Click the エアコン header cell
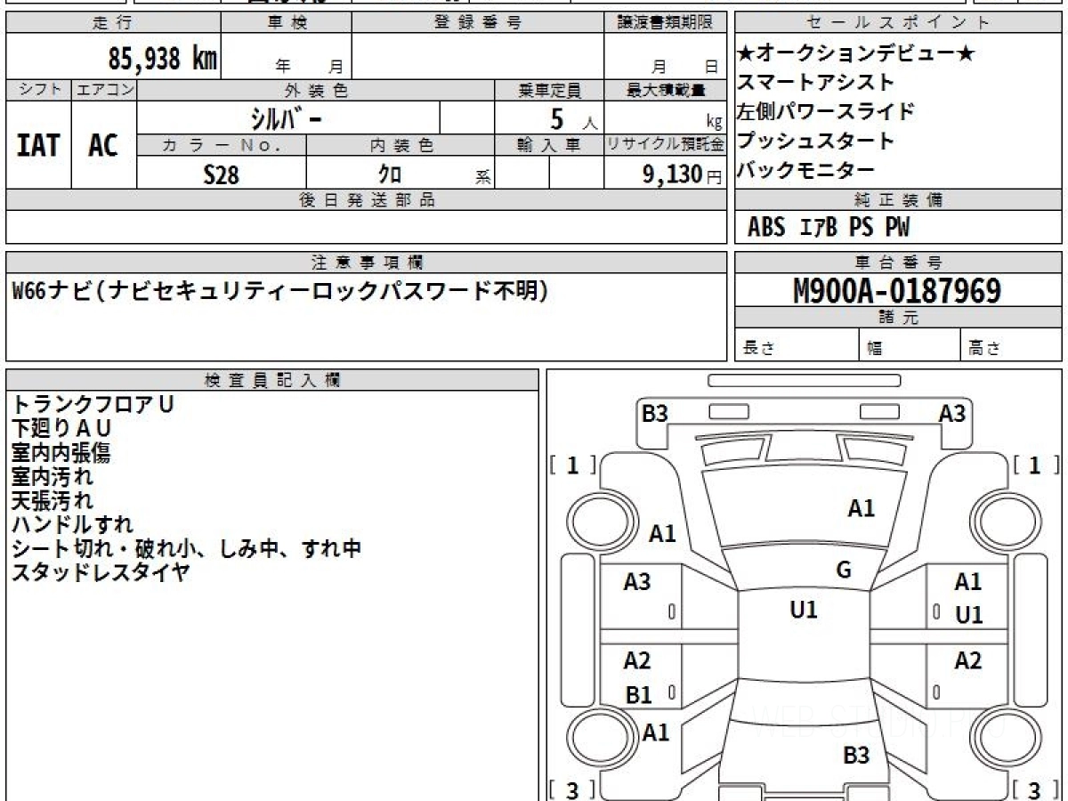This screenshot has width=1068, height=801. tap(105, 90)
